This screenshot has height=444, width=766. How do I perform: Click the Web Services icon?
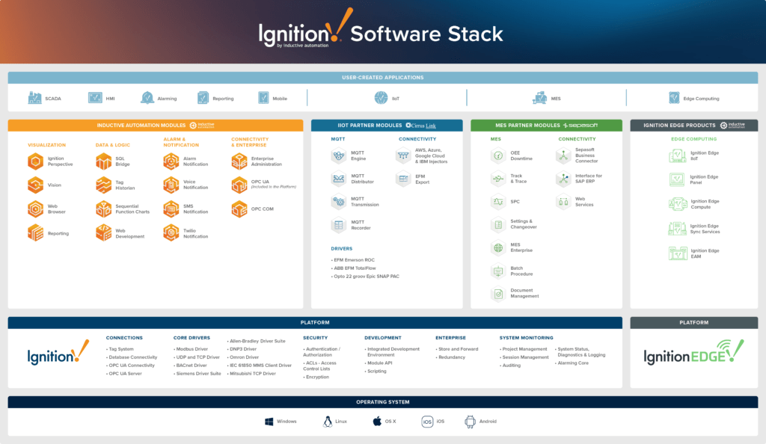point(563,202)
